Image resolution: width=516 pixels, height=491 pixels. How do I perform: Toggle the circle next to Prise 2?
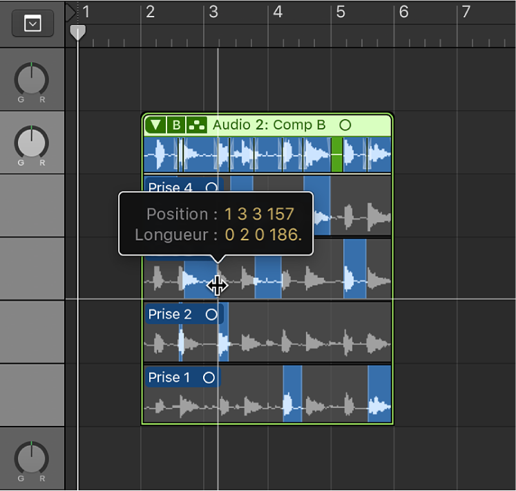click(211, 315)
